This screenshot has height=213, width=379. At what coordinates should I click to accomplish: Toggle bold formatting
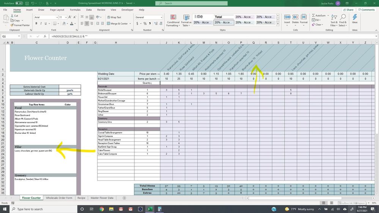[x=36, y=23]
